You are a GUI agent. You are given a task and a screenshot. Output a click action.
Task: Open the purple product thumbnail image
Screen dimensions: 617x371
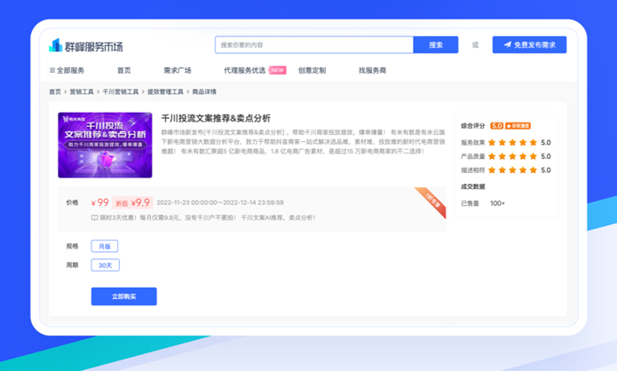[x=105, y=146]
